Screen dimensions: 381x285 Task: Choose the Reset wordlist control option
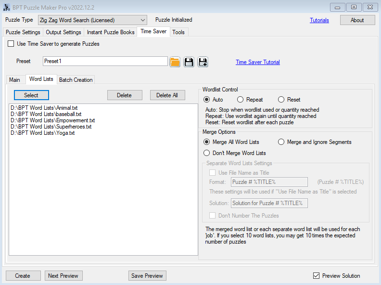click(x=281, y=100)
